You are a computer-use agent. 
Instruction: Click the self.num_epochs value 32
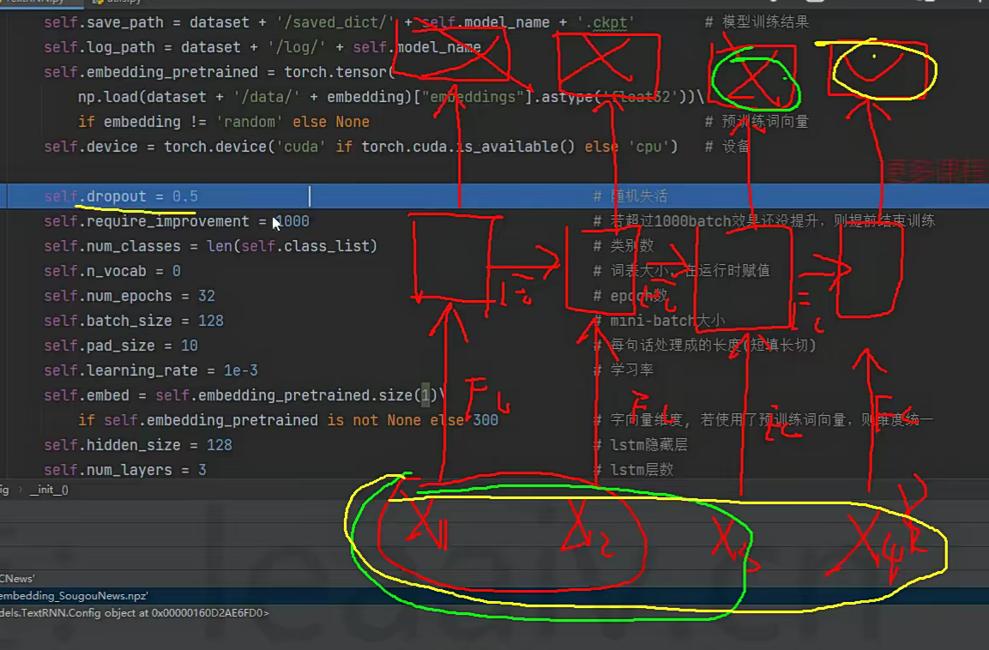click(206, 296)
